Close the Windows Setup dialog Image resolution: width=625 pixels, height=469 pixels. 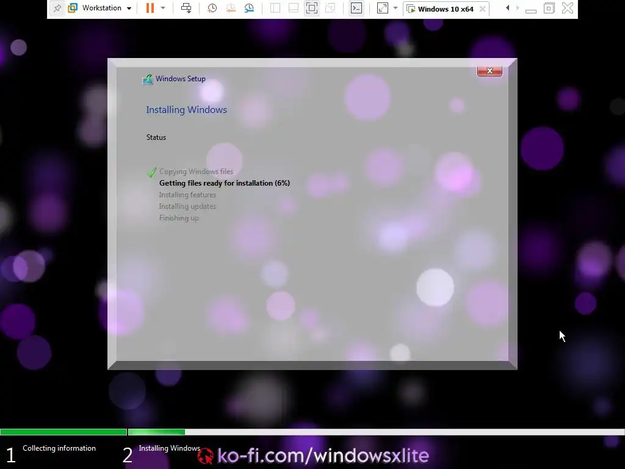click(x=490, y=71)
